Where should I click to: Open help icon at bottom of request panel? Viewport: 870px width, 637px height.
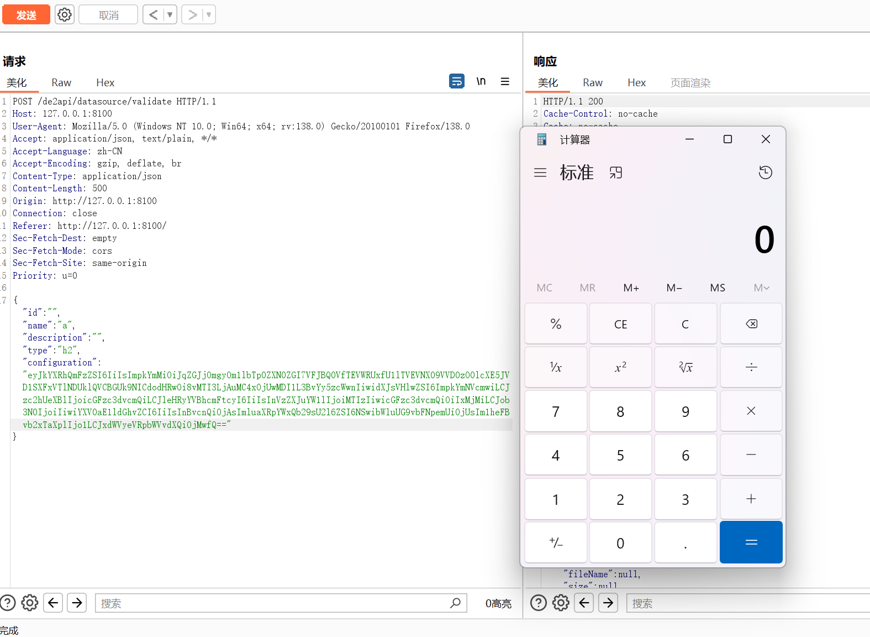(8, 603)
